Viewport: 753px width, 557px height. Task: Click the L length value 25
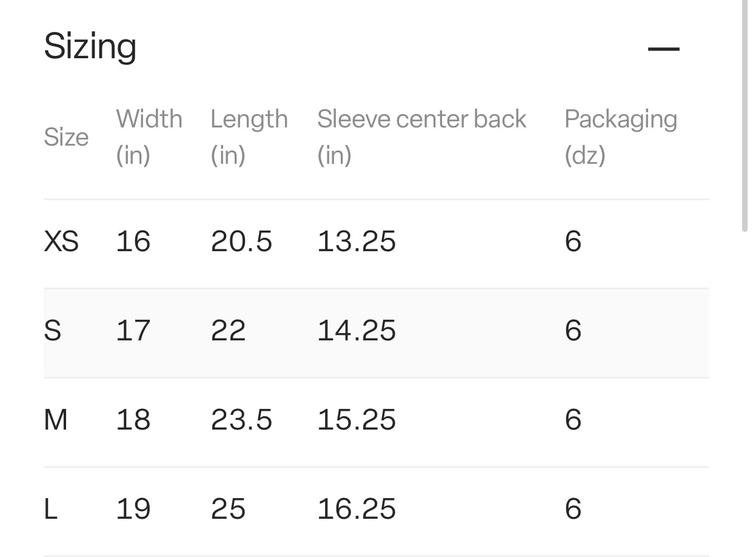(228, 509)
